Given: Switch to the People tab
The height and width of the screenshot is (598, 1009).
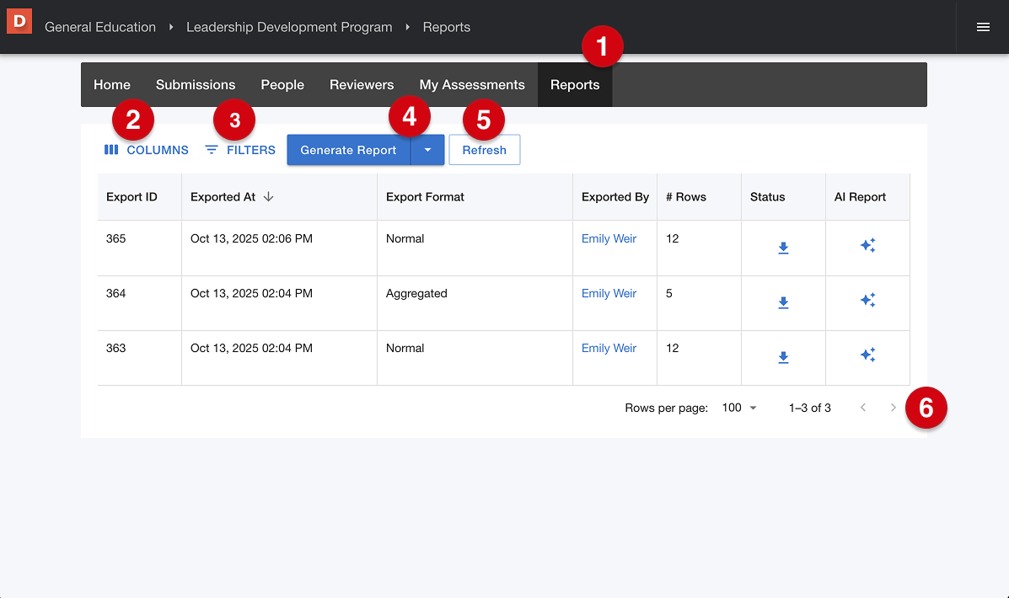Looking at the screenshot, I should point(282,85).
